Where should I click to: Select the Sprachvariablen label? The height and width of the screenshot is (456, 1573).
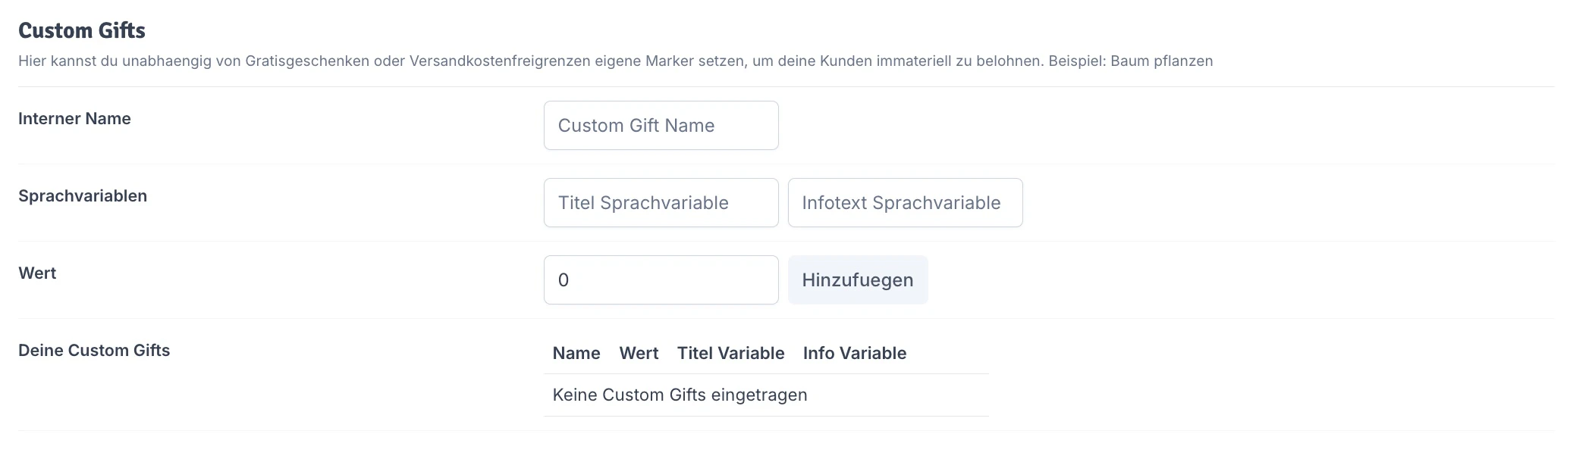click(83, 195)
